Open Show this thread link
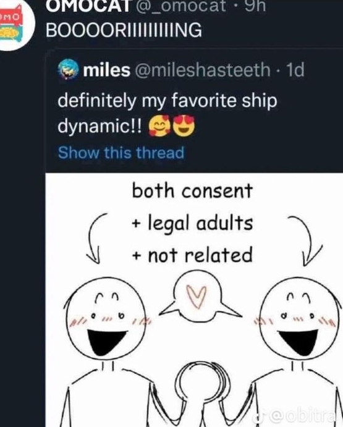 (121, 153)
